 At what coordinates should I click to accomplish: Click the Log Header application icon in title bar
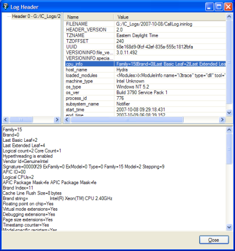click(5, 7)
